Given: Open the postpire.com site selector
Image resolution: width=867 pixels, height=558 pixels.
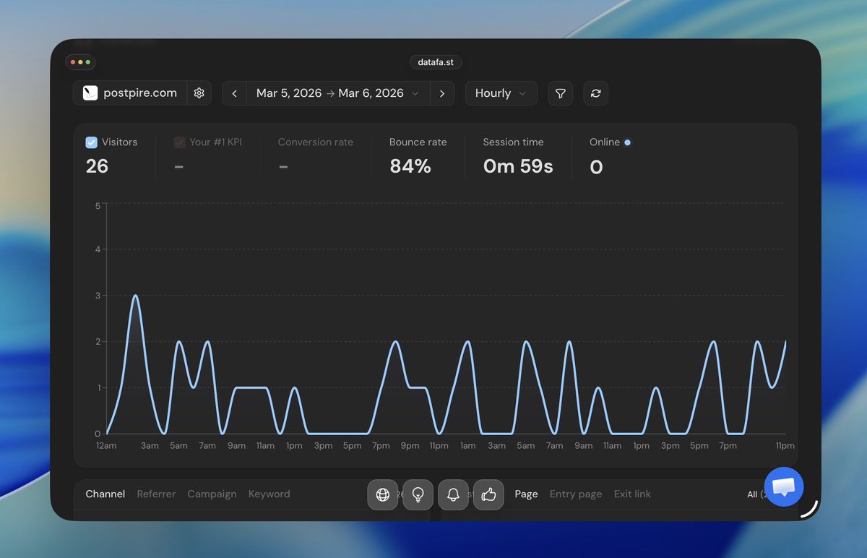Looking at the screenshot, I should coord(130,93).
